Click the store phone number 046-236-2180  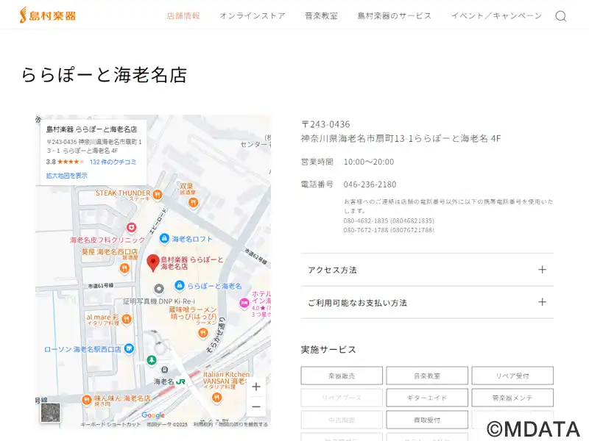click(370, 184)
